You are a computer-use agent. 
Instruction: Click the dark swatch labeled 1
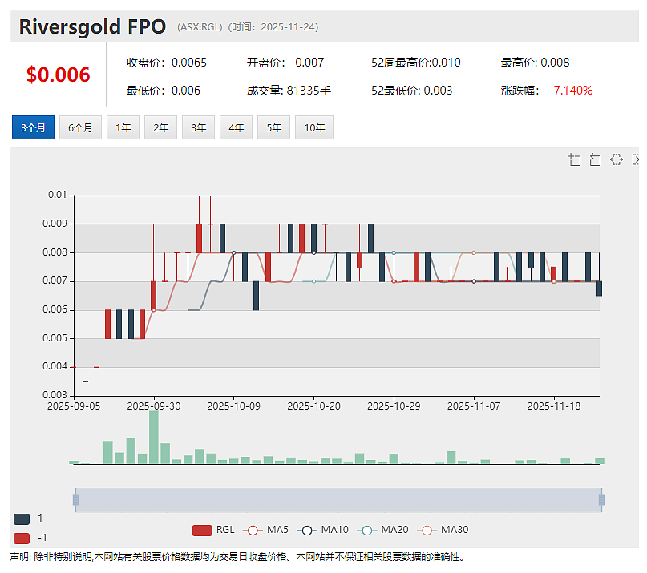point(22,519)
